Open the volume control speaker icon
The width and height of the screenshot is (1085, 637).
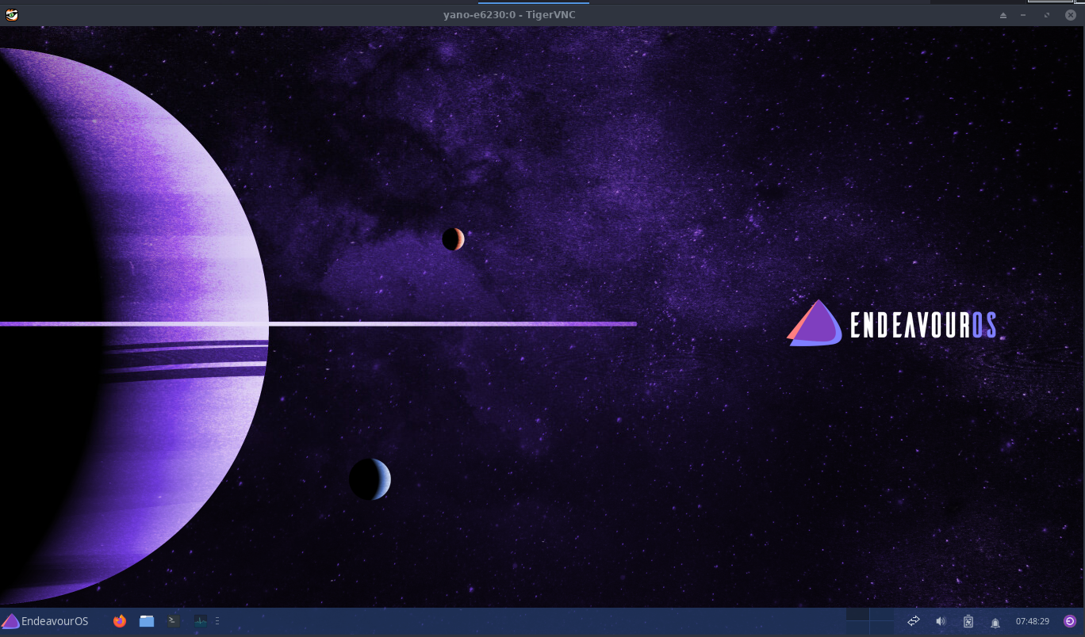coord(941,621)
